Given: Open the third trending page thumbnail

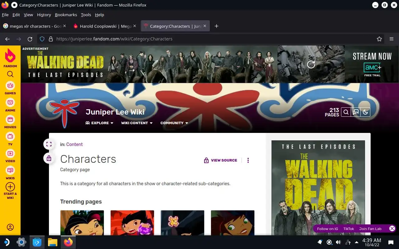Looking at the screenshot, I should coord(182,223).
